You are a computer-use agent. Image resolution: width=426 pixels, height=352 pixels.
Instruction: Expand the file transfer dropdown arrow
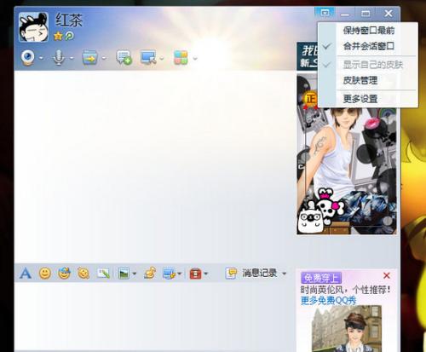[104, 58]
